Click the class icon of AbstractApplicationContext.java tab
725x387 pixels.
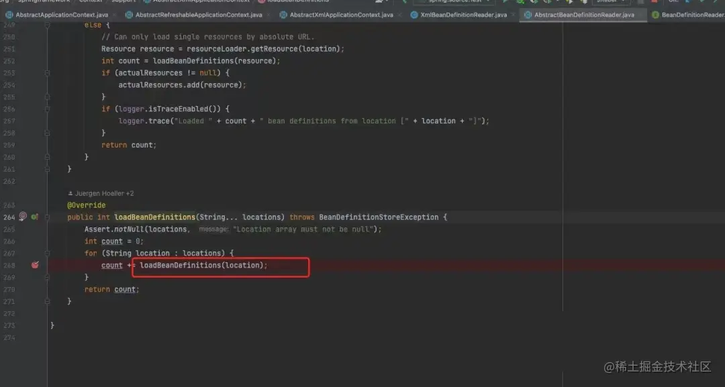point(9,15)
